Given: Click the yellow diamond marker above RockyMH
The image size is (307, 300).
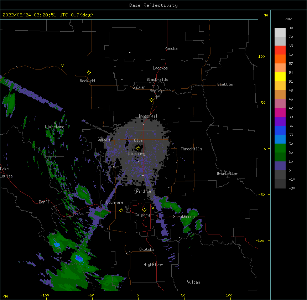Looking at the screenshot, I should point(89,73).
